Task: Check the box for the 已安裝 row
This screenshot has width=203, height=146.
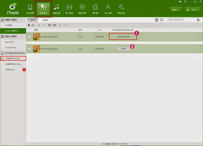Action: tap(29, 49)
